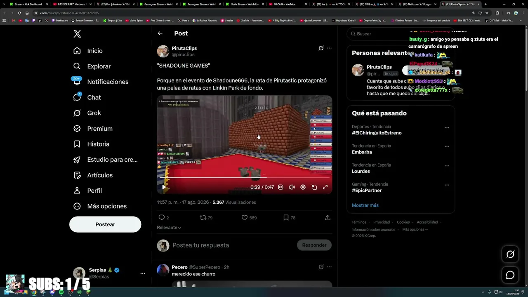
Task: Open the Premium badge icon
Action: (77, 129)
